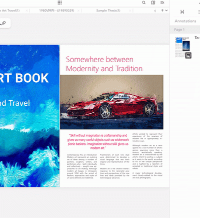Select the Annotations panel heading
200x218 pixels.
tap(185, 21)
